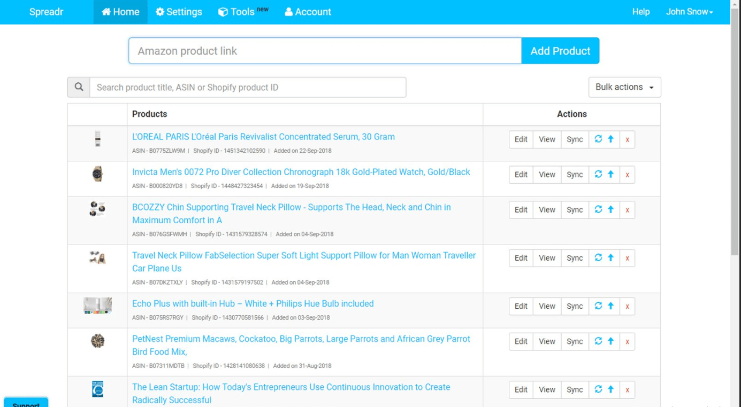Open the Echo Plus with built-in Hub link

pos(253,303)
